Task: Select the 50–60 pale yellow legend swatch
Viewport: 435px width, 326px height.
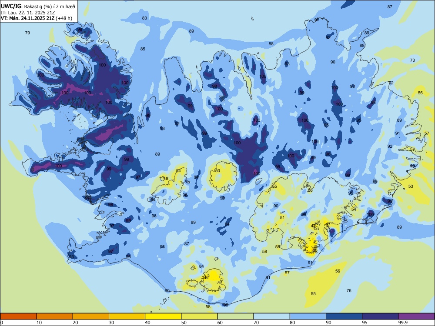Action: 199,316
